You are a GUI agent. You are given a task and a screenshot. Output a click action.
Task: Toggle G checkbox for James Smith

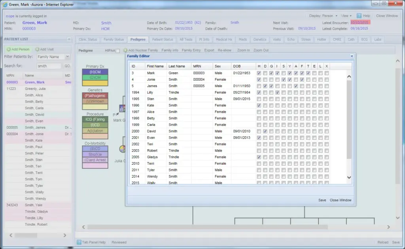pyautogui.click(x=271, y=86)
